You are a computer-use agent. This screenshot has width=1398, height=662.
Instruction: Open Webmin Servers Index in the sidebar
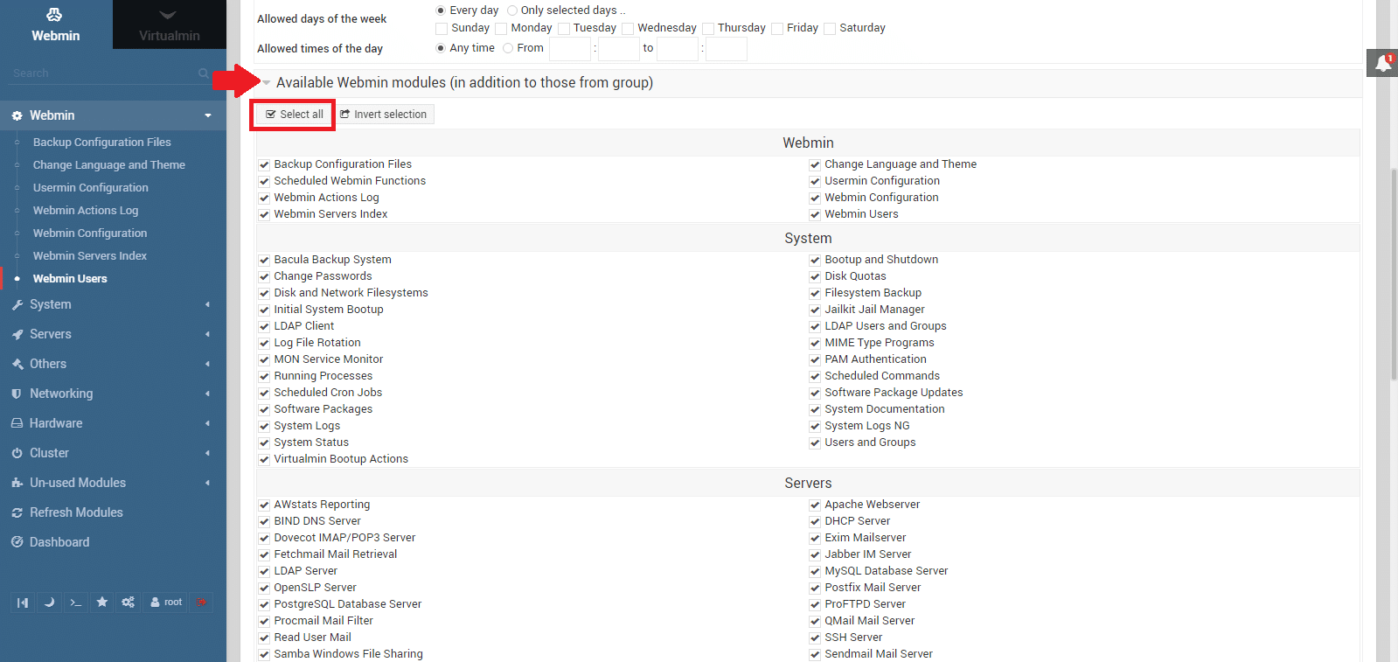[89, 255]
